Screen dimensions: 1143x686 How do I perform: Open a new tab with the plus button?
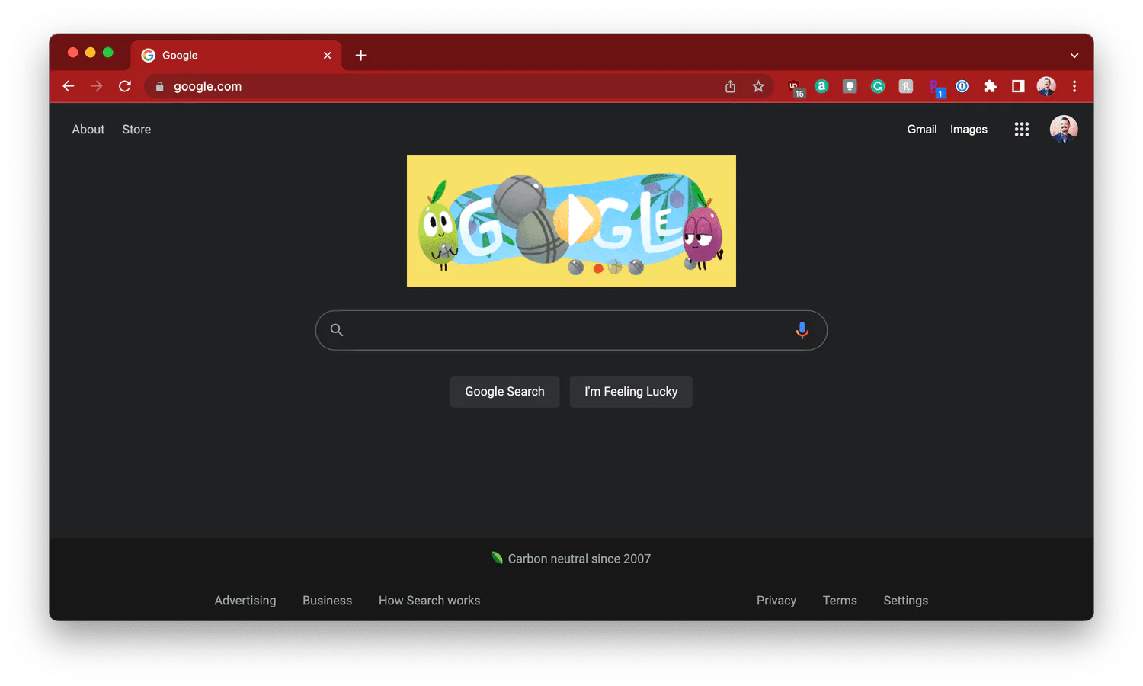pos(360,55)
